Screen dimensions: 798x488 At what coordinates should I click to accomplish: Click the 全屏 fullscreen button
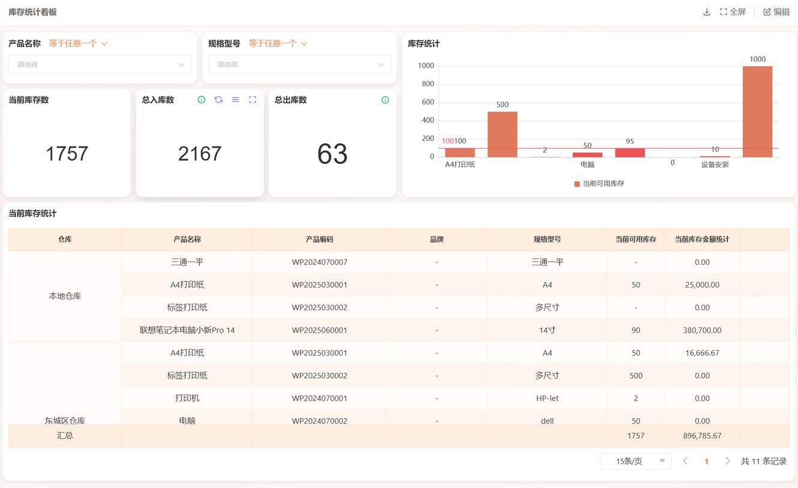[733, 12]
